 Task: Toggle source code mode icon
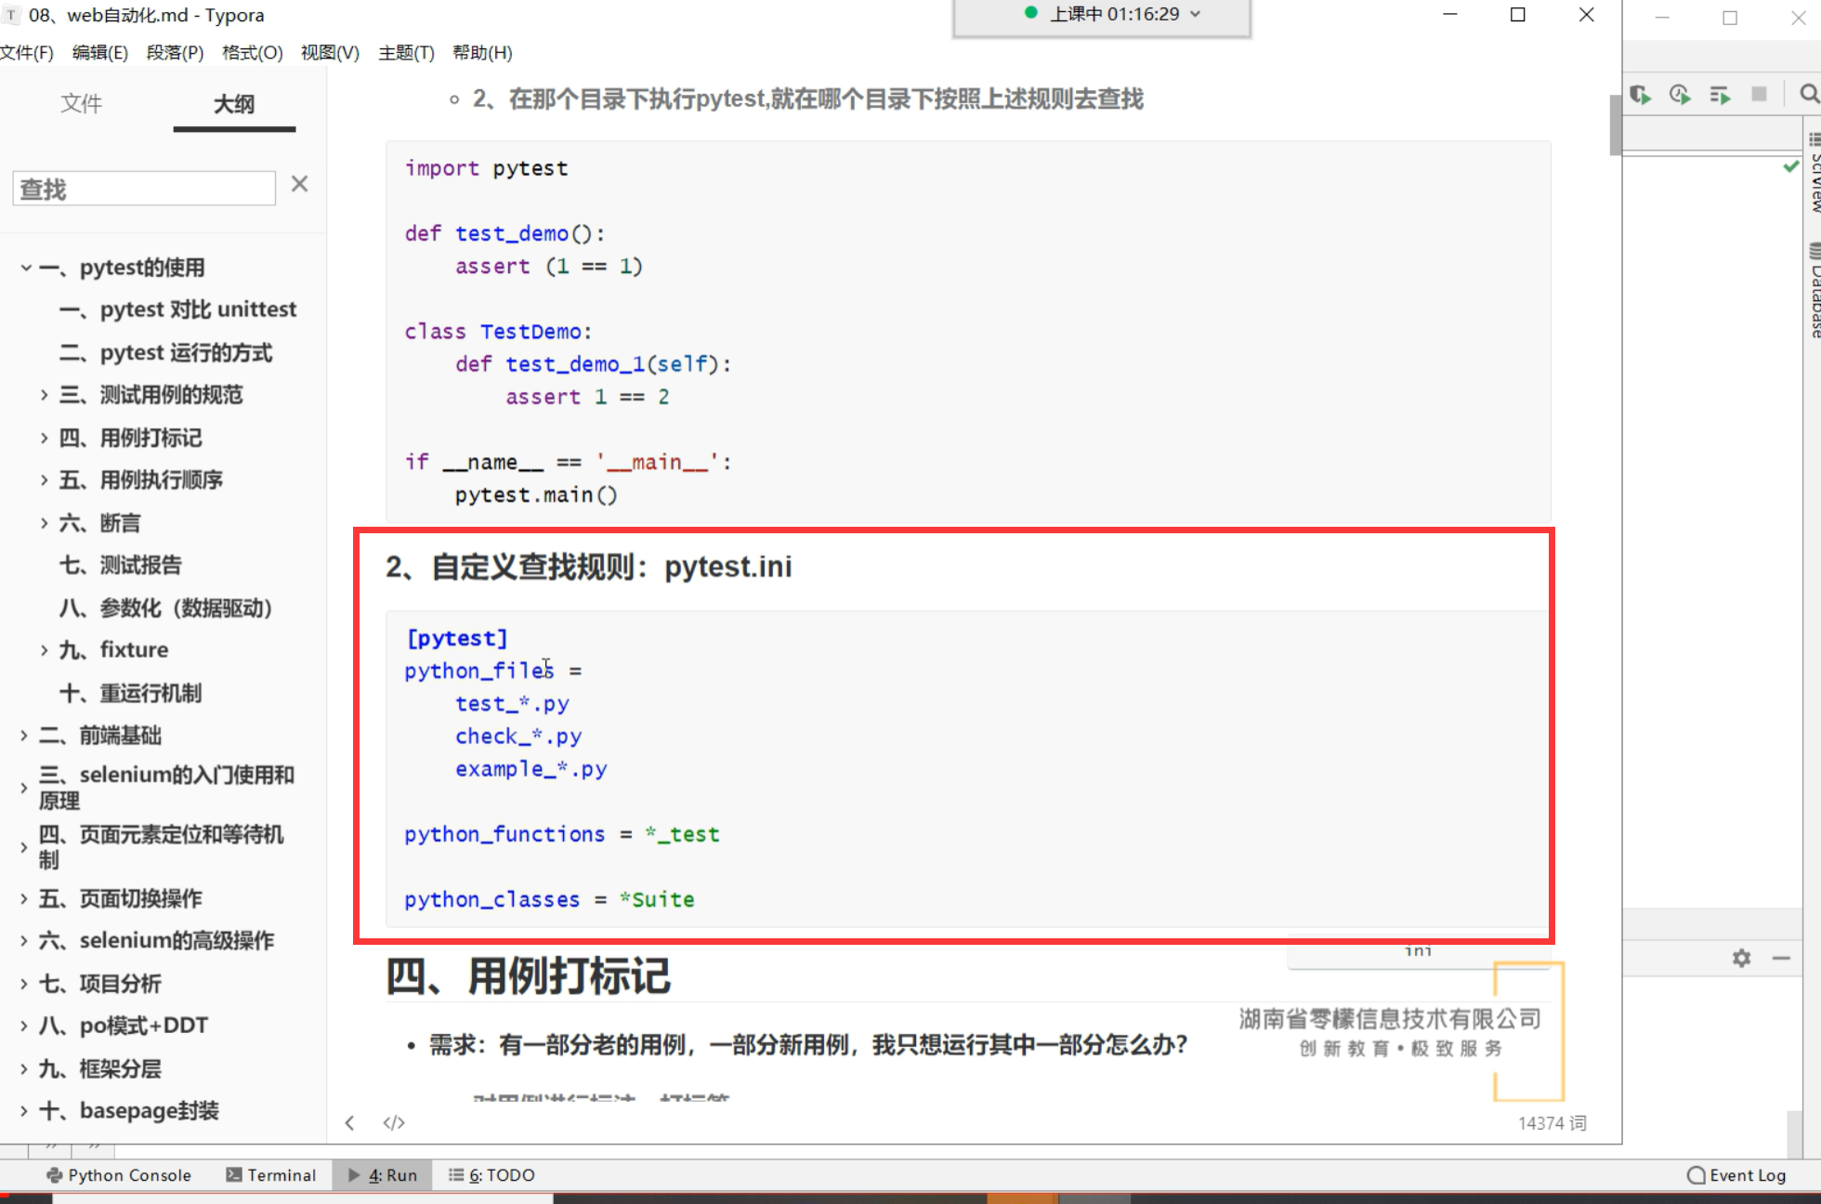tap(394, 1122)
